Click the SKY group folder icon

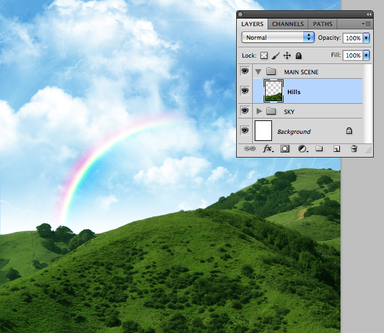[271, 111]
